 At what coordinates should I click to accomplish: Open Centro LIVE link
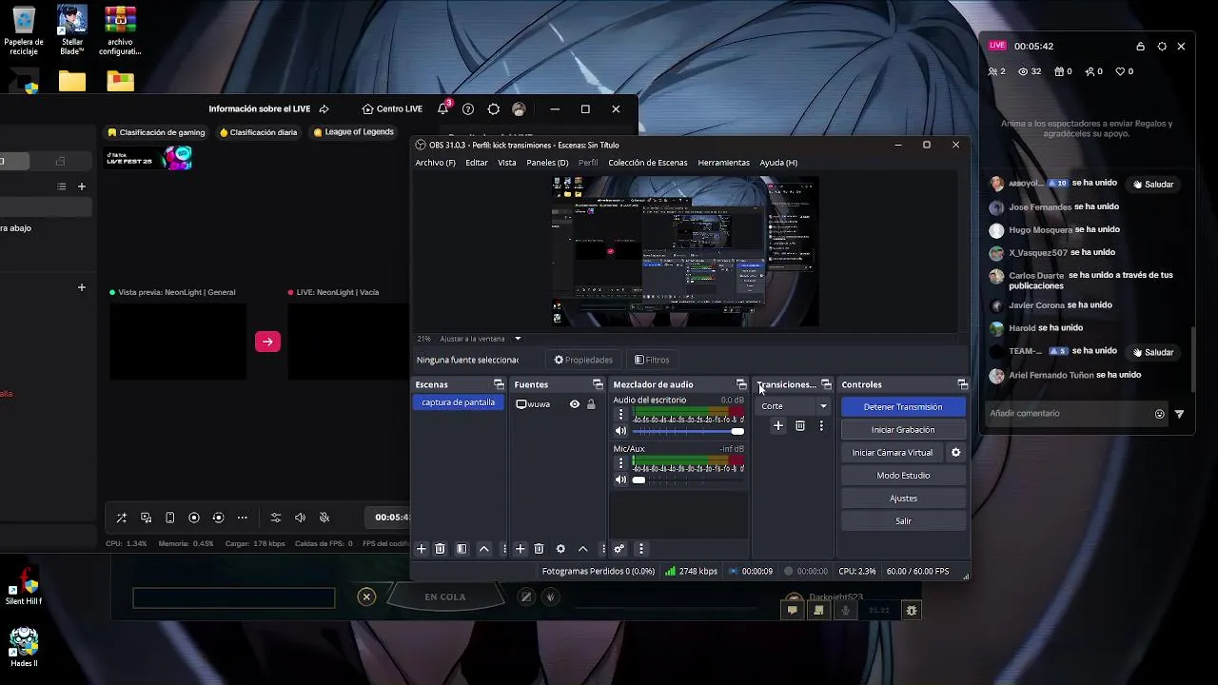(x=392, y=109)
